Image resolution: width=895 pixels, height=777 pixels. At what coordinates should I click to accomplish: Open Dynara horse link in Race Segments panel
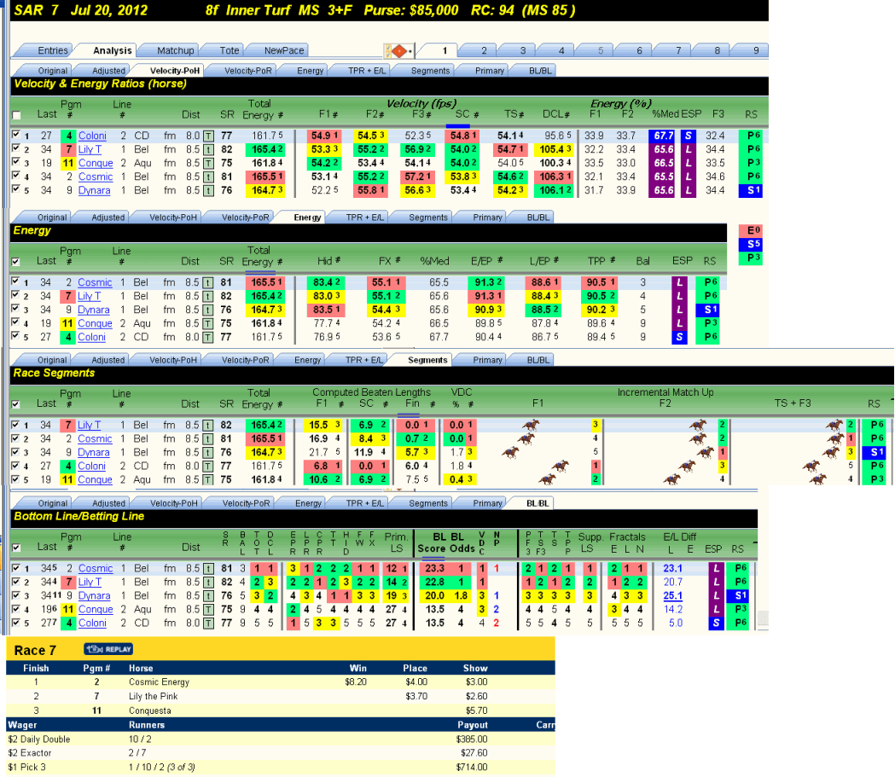[94, 452]
